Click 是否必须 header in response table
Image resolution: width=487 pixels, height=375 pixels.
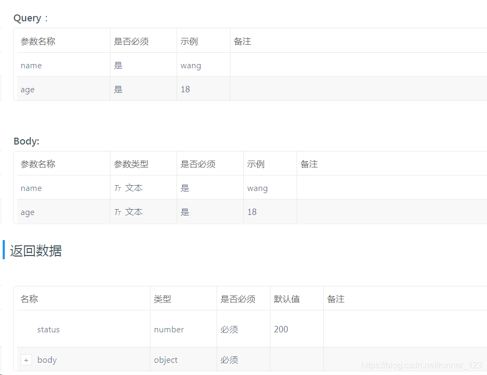click(238, 299)
